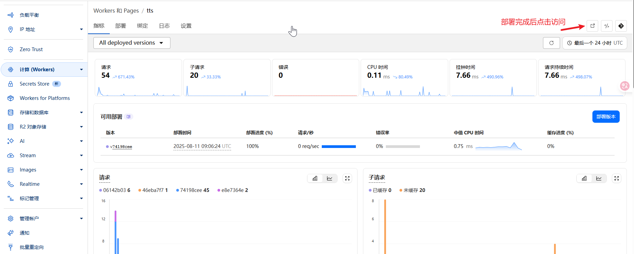Expand 存储和数据库 sidebar section
This screenshot has height=254, width=634.
[81, 113]
